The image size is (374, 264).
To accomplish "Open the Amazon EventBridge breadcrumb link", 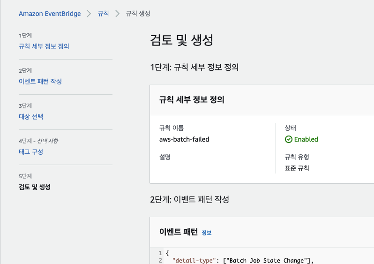I will (50, 14).
